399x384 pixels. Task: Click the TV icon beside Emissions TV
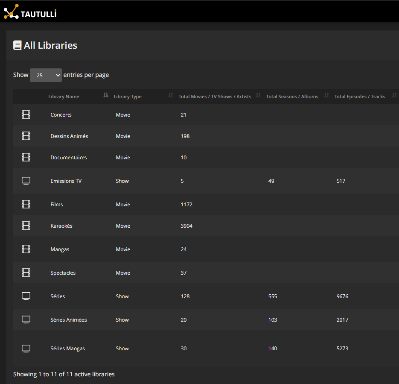[26, 181]
